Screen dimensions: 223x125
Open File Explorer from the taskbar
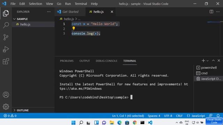pyautogui.click(x=112, y=123)
